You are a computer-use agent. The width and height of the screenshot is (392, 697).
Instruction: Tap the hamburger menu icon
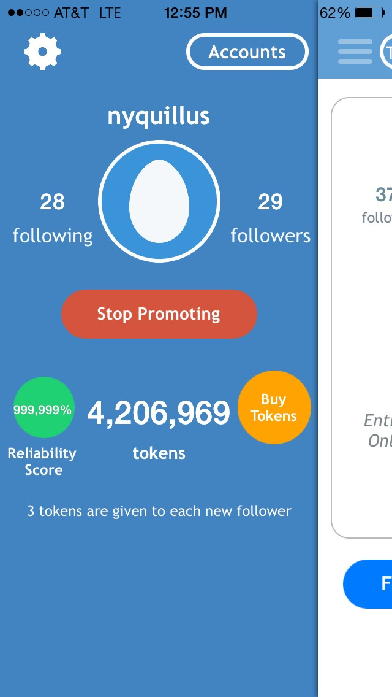tap(355, 52)
